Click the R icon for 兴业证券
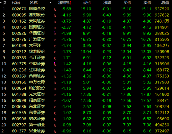This screenshot has width=172, height=134. [x=55, y=132]
